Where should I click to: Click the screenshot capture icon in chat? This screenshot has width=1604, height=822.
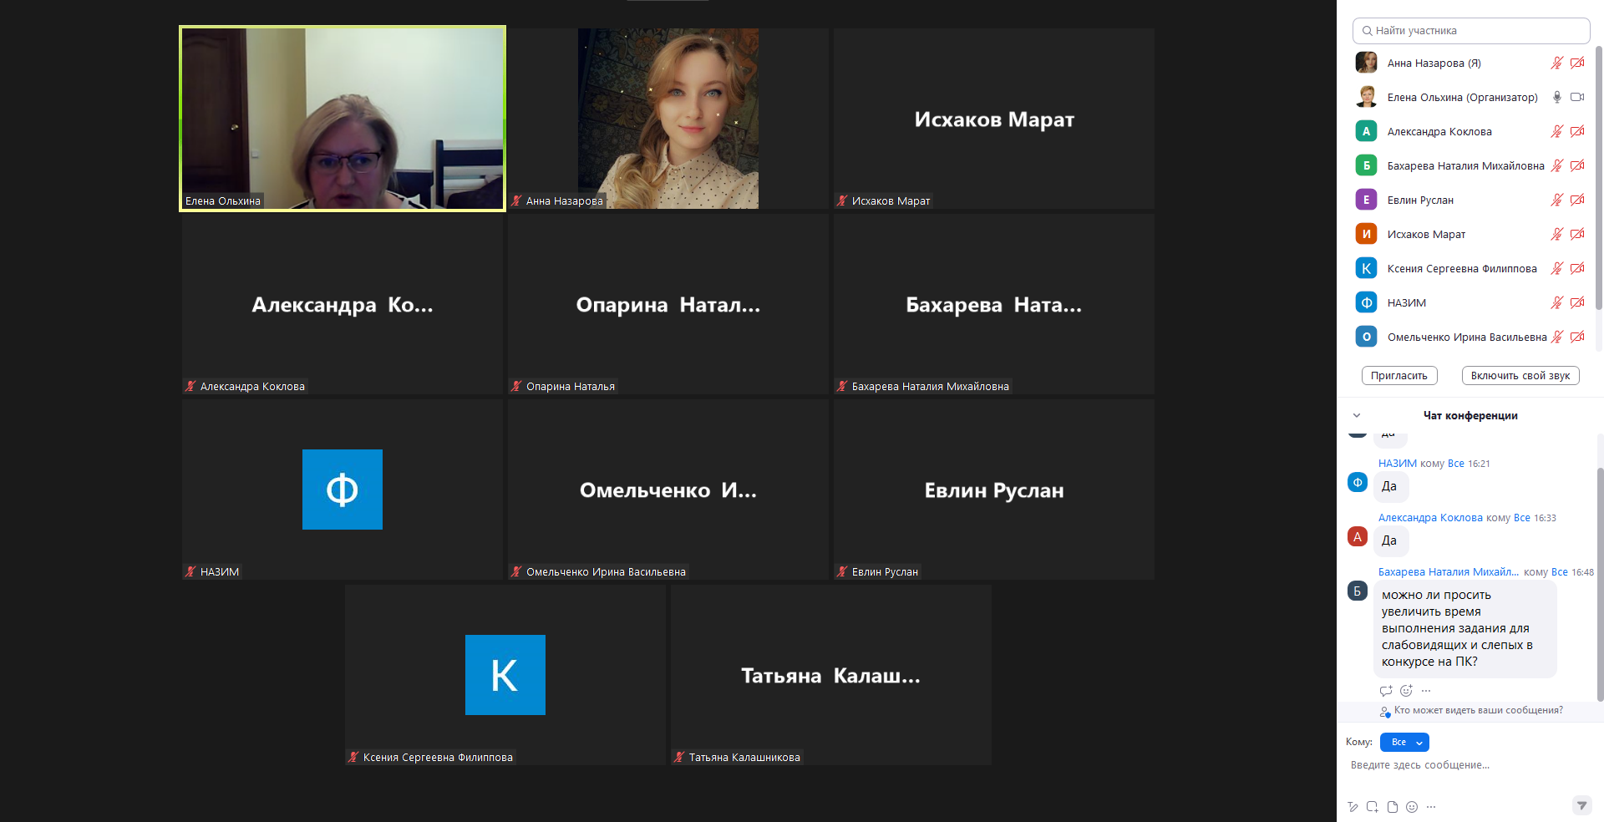pos(1373,807)
